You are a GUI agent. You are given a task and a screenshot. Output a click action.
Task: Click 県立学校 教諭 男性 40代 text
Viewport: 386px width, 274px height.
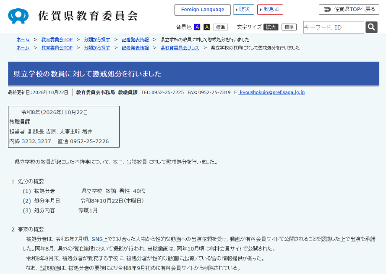(113, 191)
